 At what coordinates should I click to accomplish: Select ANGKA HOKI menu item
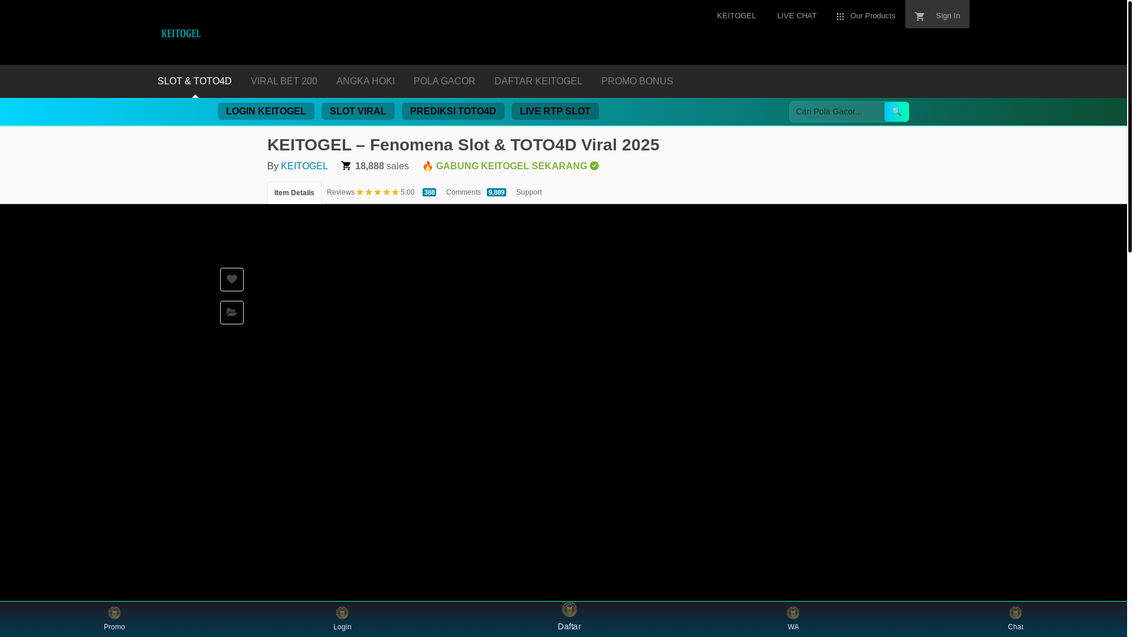pyautogui.click(x=365, y=81)
